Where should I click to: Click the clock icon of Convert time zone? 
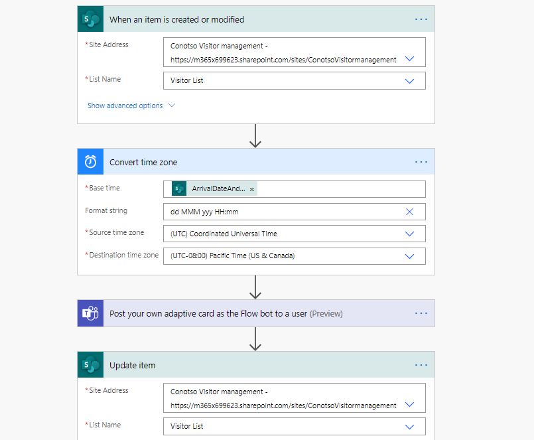click(90, 161)
